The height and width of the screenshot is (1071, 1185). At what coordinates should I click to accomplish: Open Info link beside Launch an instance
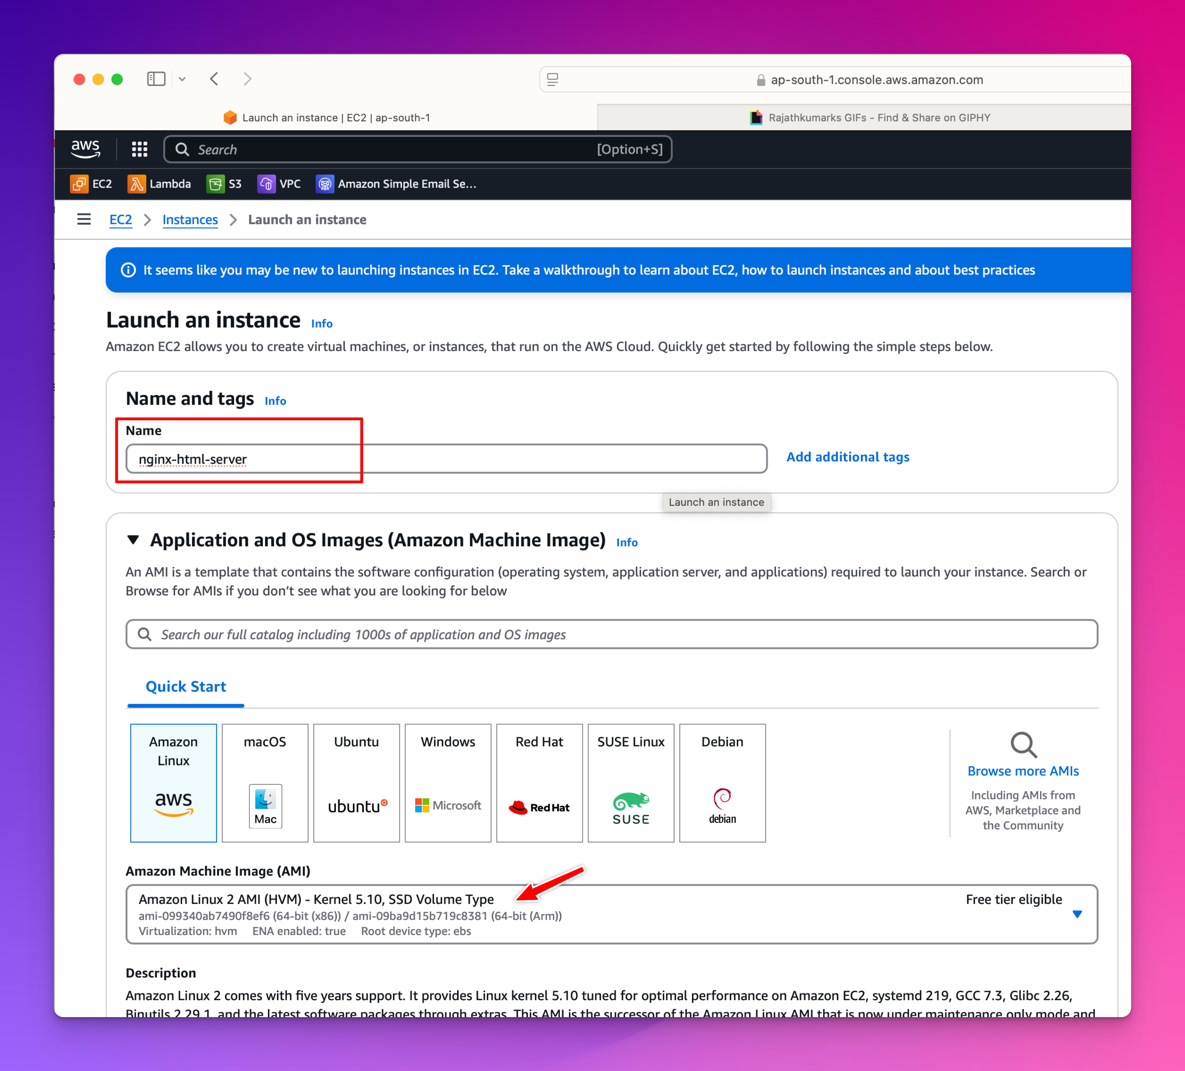[322, 323]
